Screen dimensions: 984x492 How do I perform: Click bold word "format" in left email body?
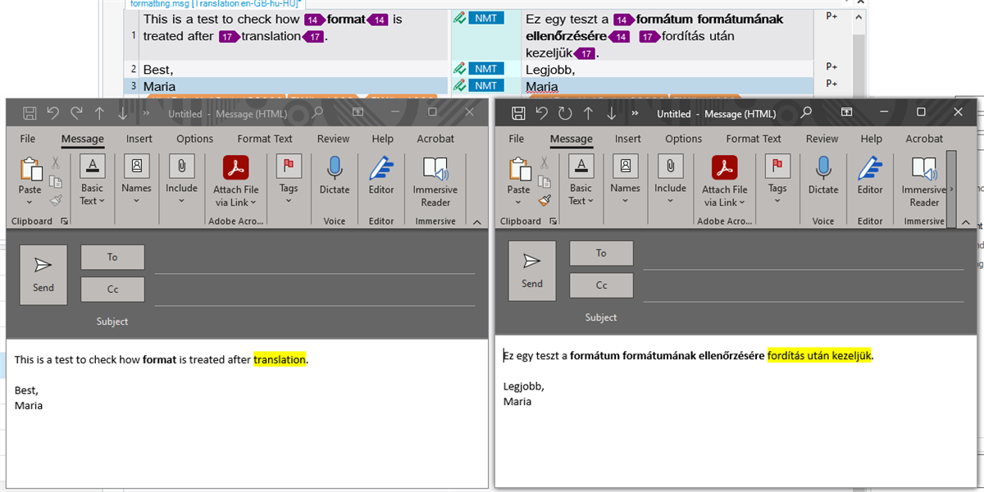pyautogui.click(x=160, y=359)
